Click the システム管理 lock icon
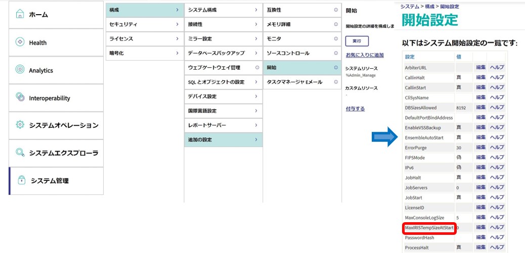 (x=22, y=180)
